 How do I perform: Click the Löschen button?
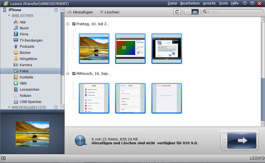(109, 12)
